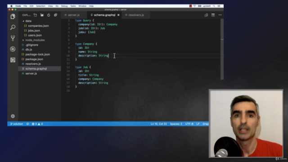The image size is (288, 162).
Task: Open errors and warnings count in status bar
Action: tap(37, 124)
